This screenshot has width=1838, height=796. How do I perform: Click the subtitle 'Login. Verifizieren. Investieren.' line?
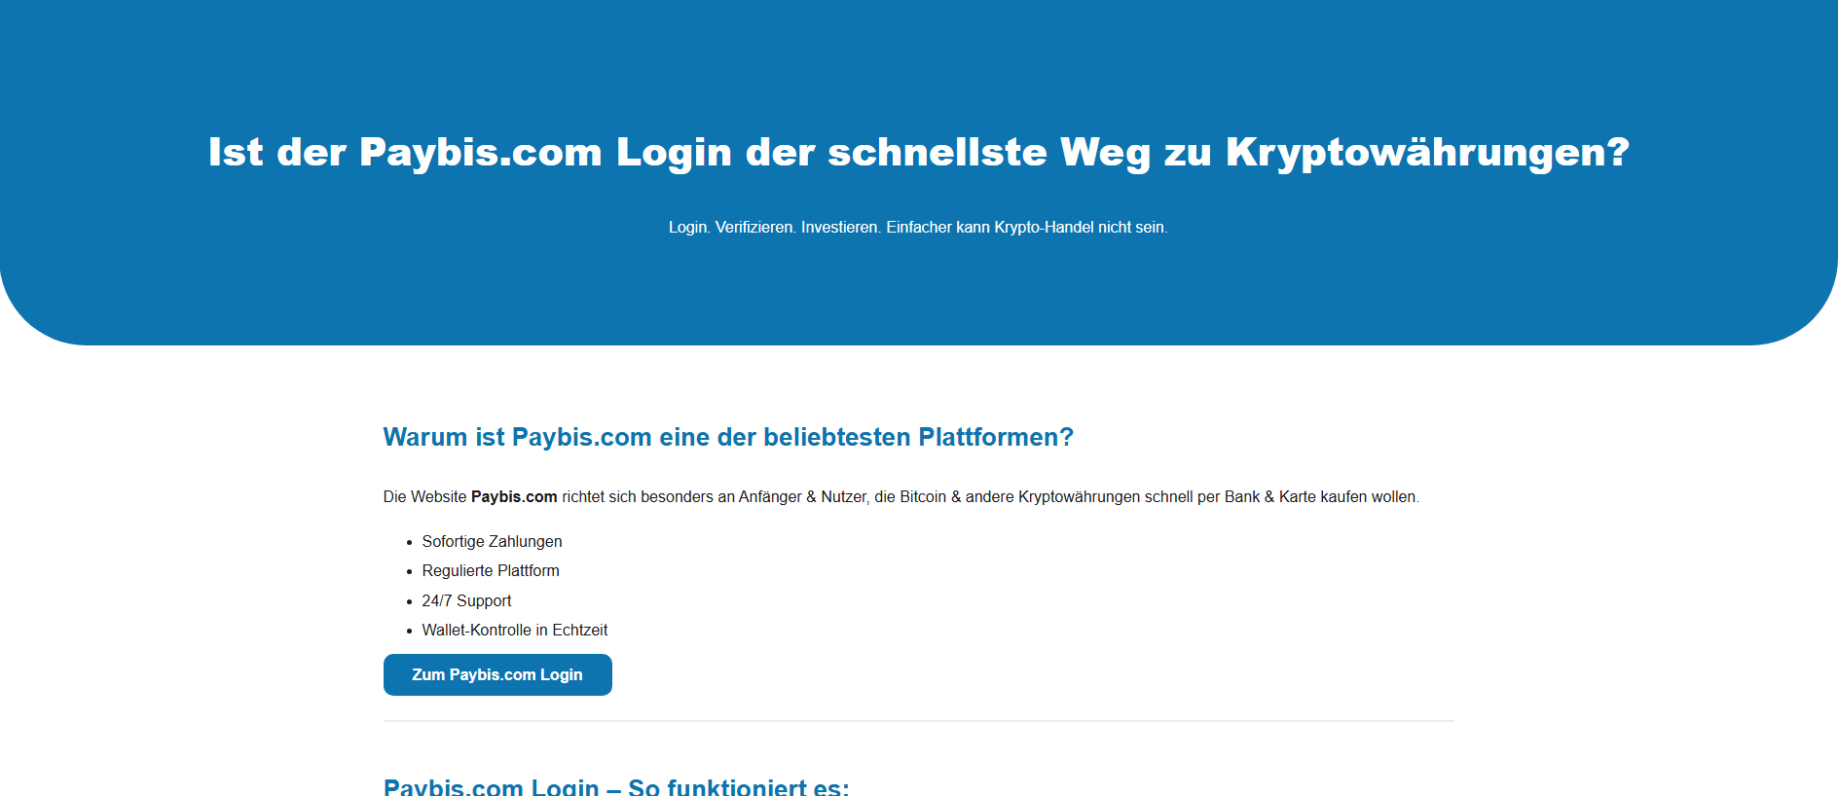(918, 227)
